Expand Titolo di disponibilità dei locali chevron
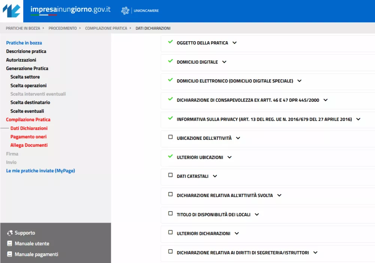This screenshot has height=263, width=375. (257, 215)
